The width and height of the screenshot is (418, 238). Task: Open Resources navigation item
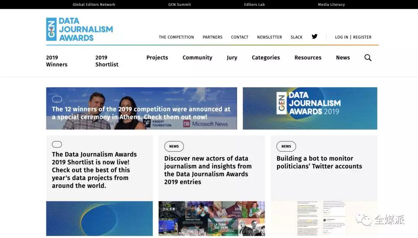click(308, 58)
